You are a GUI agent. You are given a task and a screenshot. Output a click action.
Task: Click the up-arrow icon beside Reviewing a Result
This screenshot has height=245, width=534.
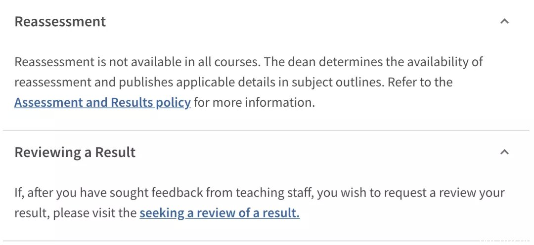(x=504, y=152)
